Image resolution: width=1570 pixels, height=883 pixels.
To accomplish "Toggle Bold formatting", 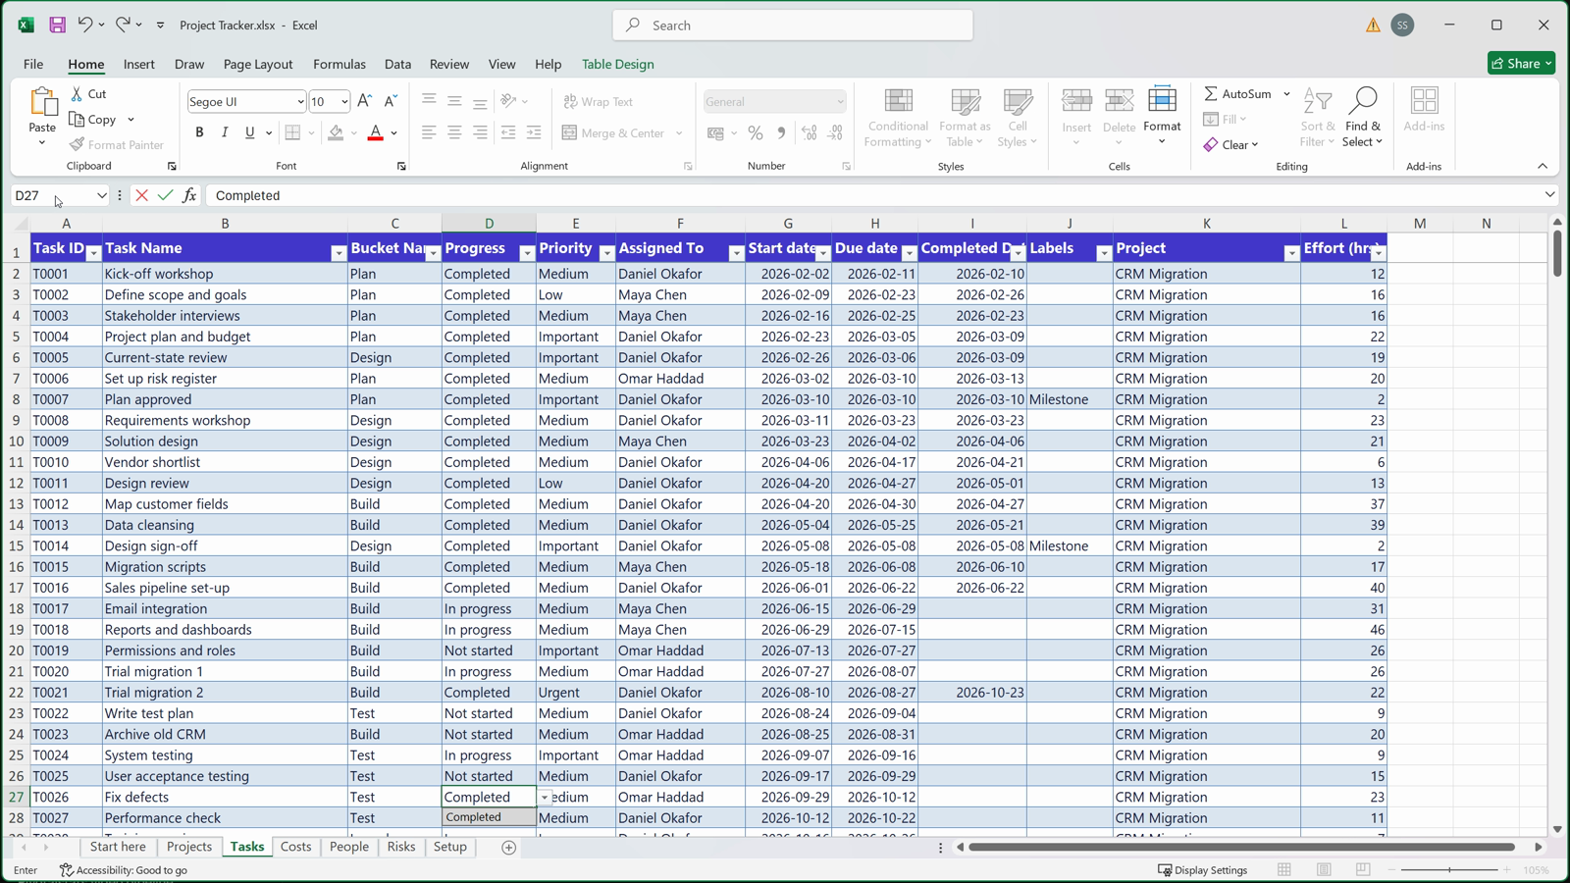I will [x=199, y=132].
